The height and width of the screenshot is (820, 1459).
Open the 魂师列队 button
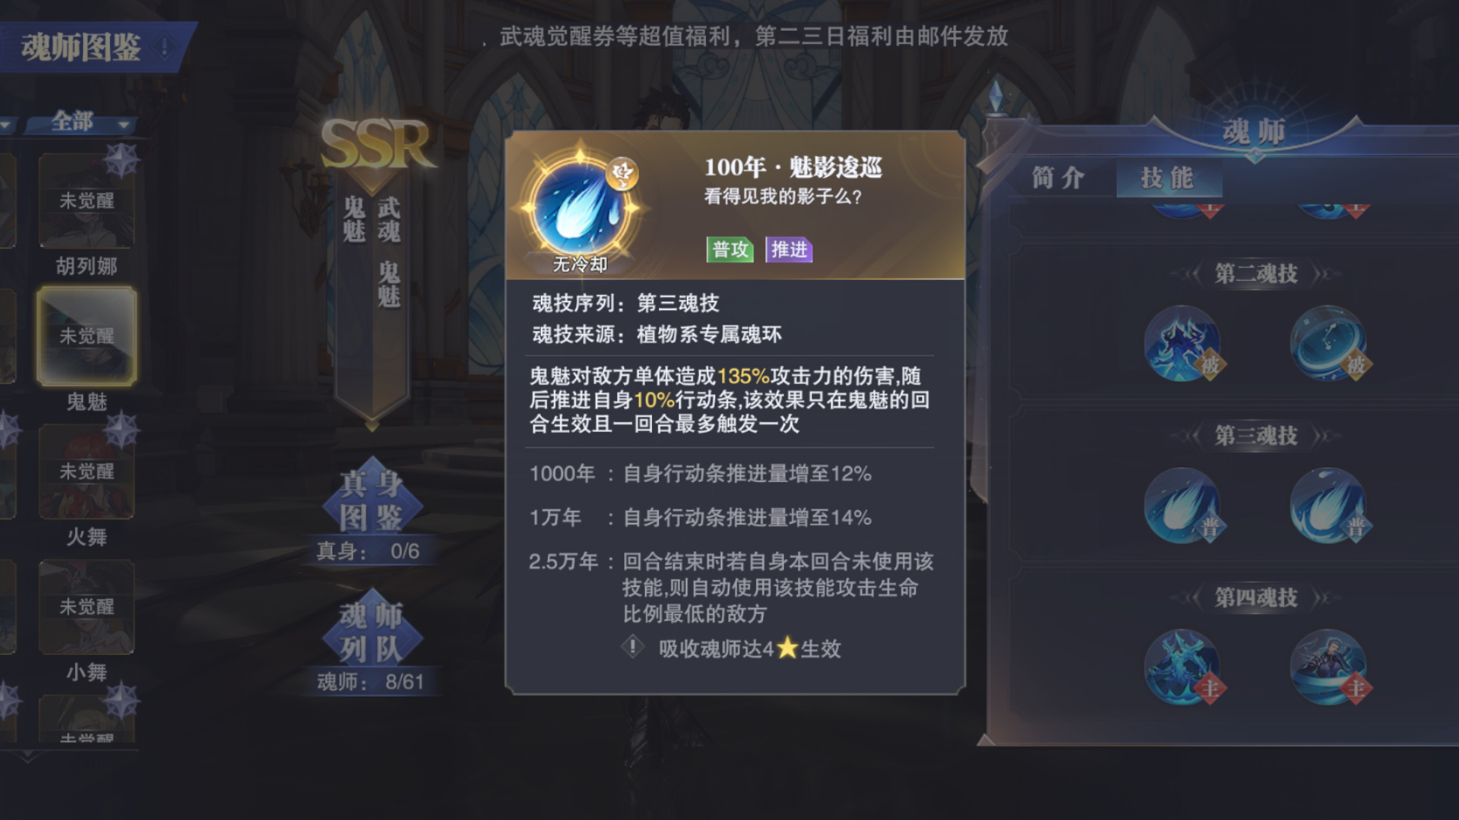coord(372,632)
